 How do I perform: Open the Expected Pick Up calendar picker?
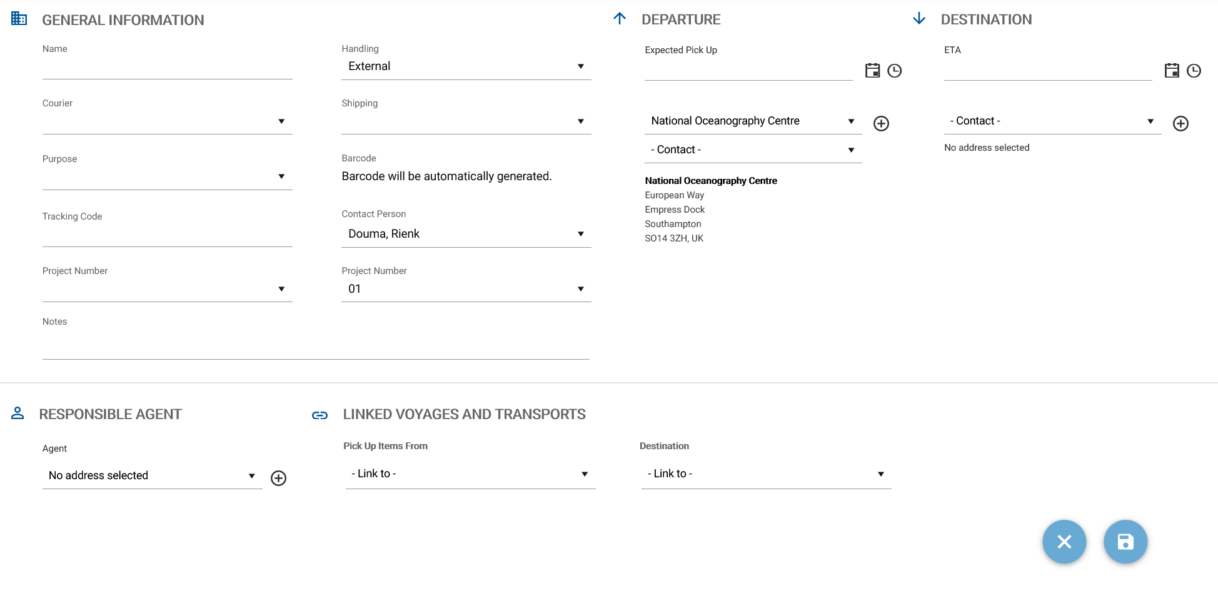872,71
